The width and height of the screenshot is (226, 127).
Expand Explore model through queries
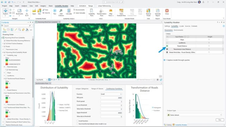(166, 60)
